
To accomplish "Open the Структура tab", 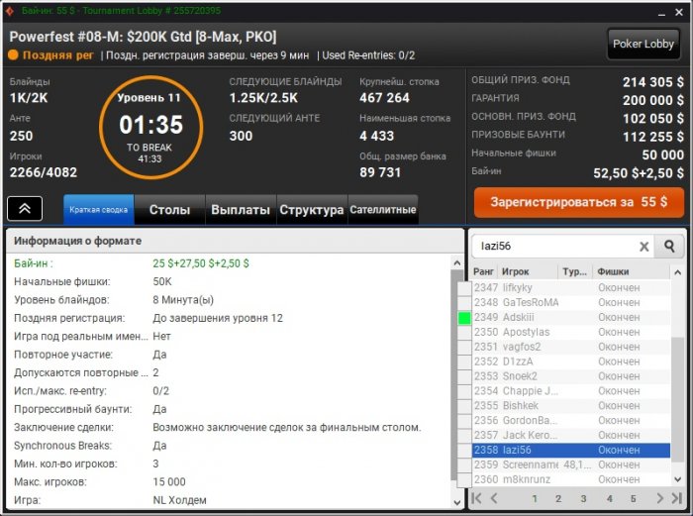I will coord(312,210).
